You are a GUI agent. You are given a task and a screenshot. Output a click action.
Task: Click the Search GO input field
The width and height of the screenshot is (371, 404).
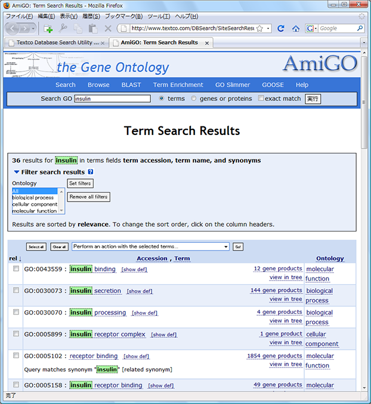[113, 98]
